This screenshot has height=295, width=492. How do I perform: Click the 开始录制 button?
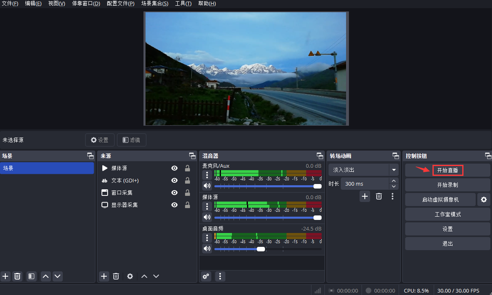(448, 185)
